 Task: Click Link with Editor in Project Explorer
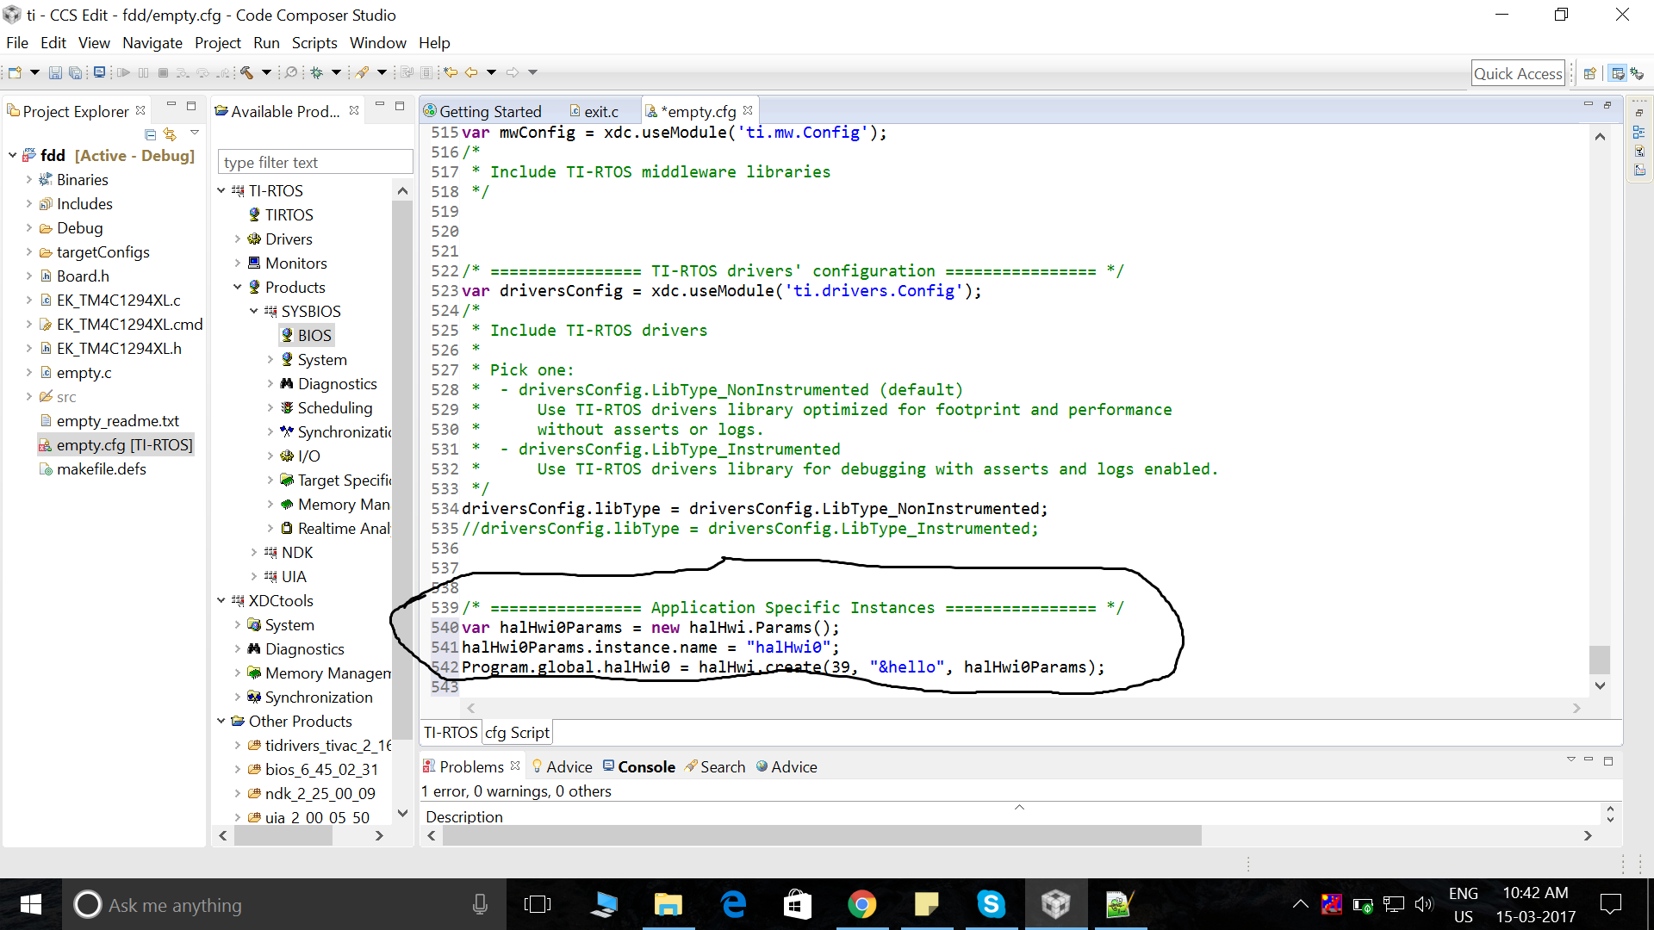[170, 134]
